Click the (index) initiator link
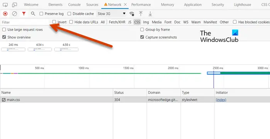The width and height of the screenshot is (270, 139). pos(221,100)
